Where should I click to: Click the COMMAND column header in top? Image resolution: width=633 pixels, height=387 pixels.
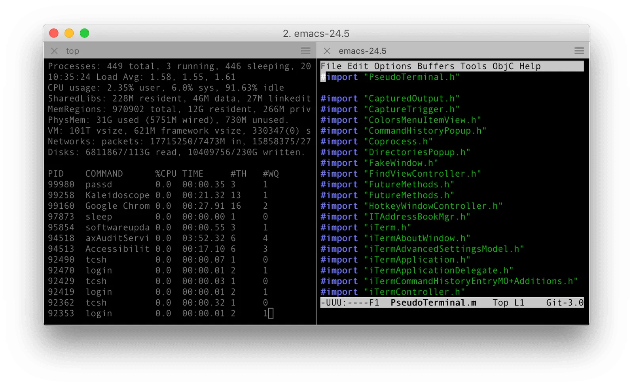104,174
